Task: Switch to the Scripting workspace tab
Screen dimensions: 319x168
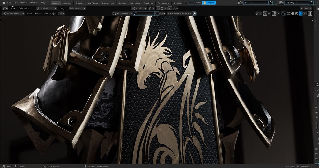Action: point(177,3)
